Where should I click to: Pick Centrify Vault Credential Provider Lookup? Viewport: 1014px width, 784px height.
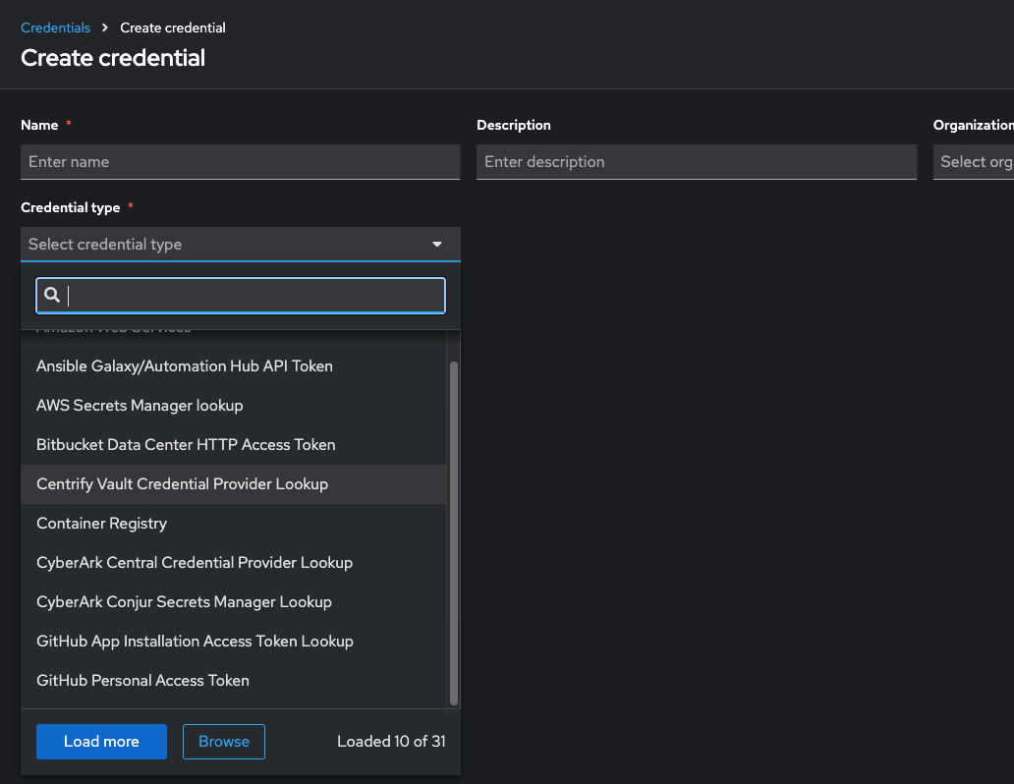[182, 484]
